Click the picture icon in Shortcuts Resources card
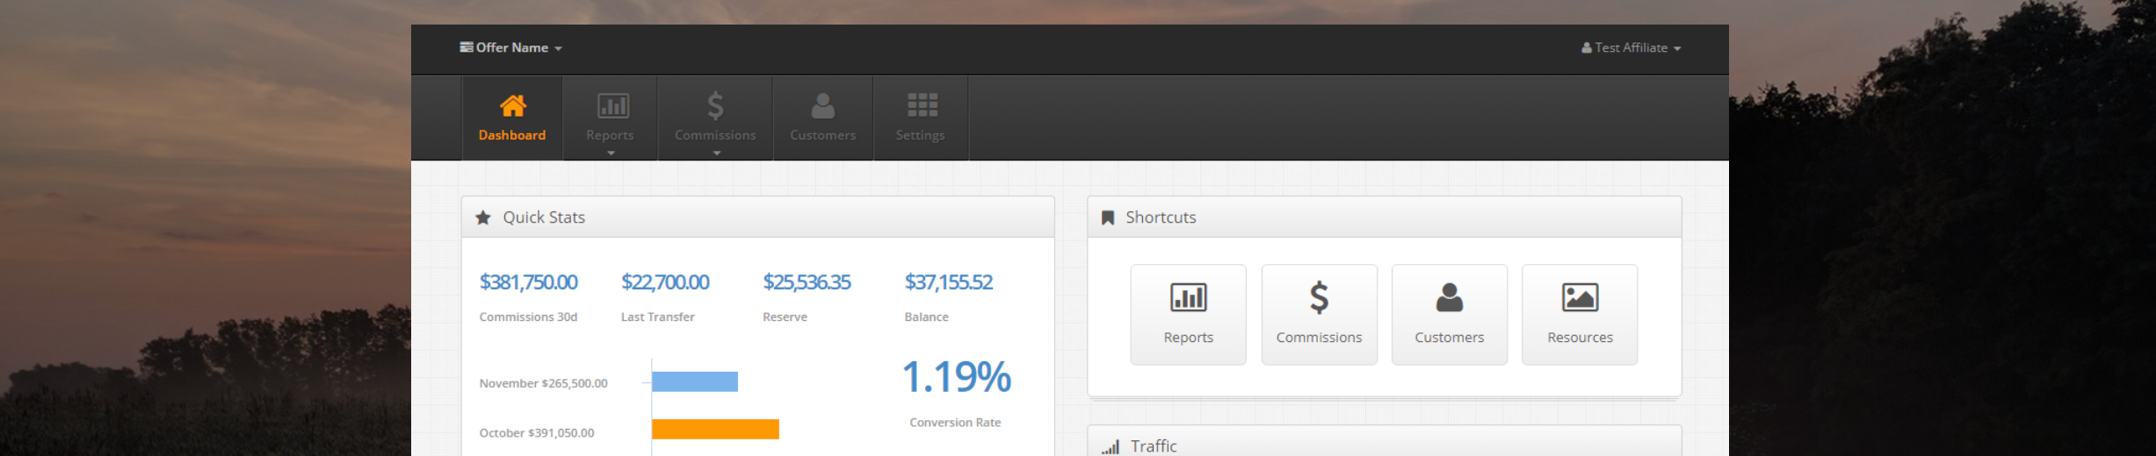The height and width of the screenshot is (456, 2156). [x=1579, y=297]
